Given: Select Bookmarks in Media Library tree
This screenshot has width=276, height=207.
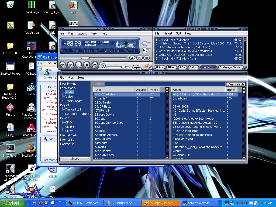Looking at the screenshot, I should pyautogui.click(x=67, y=144).
